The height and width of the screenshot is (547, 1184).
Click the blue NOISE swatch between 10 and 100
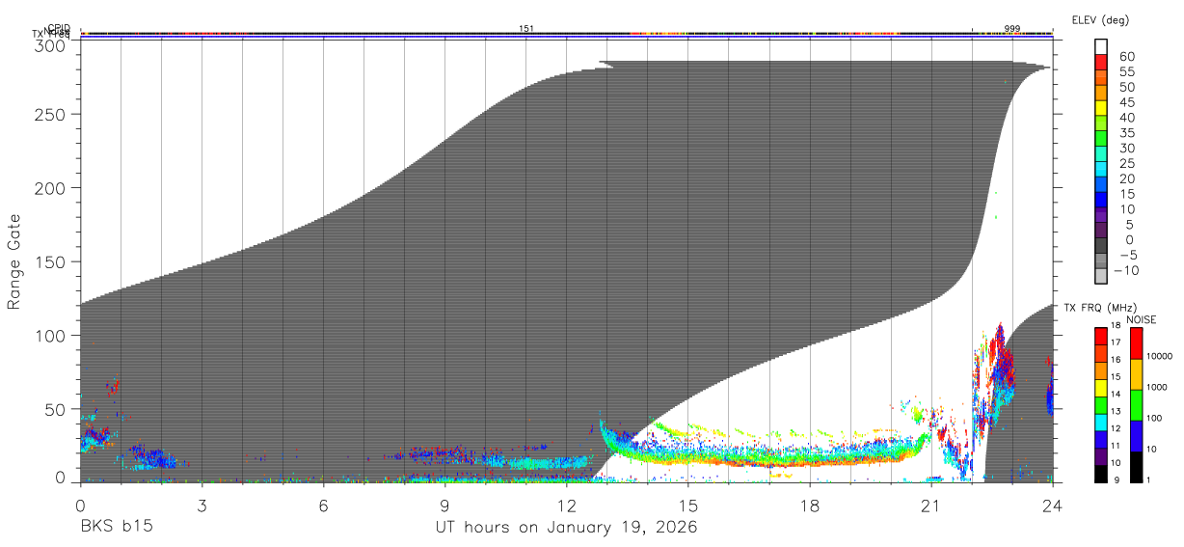1136,436
